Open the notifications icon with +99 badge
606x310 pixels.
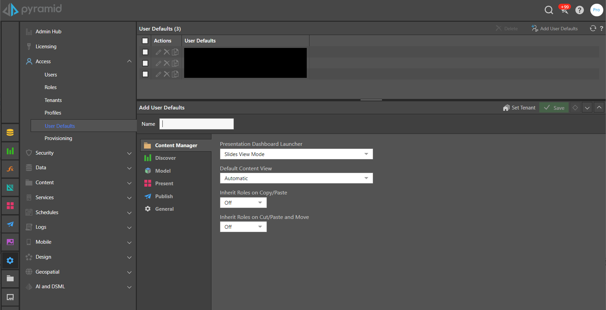(x=564, y=10)
